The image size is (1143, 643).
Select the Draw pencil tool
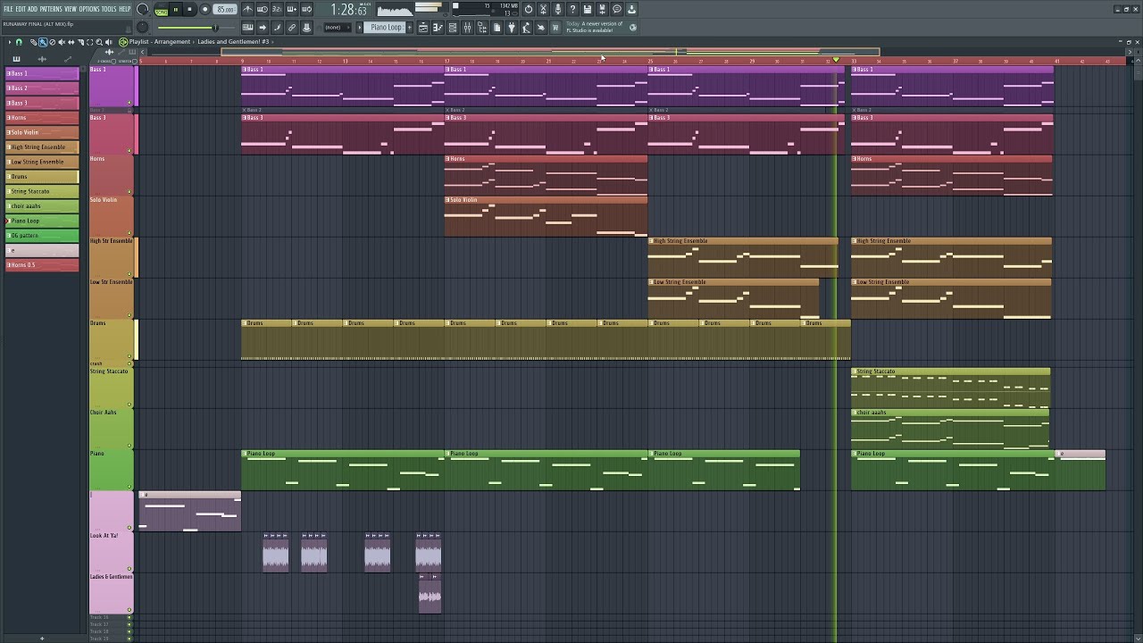coord(33,42)
